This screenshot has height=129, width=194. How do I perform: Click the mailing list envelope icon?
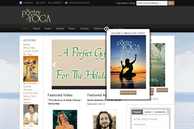pyautogui.click(x=66, y=3)
